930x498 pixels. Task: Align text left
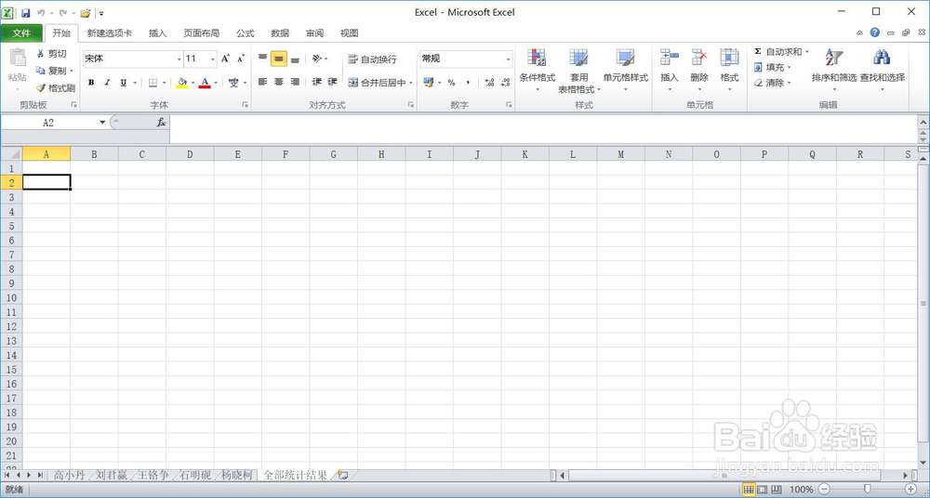click(263, 83)
